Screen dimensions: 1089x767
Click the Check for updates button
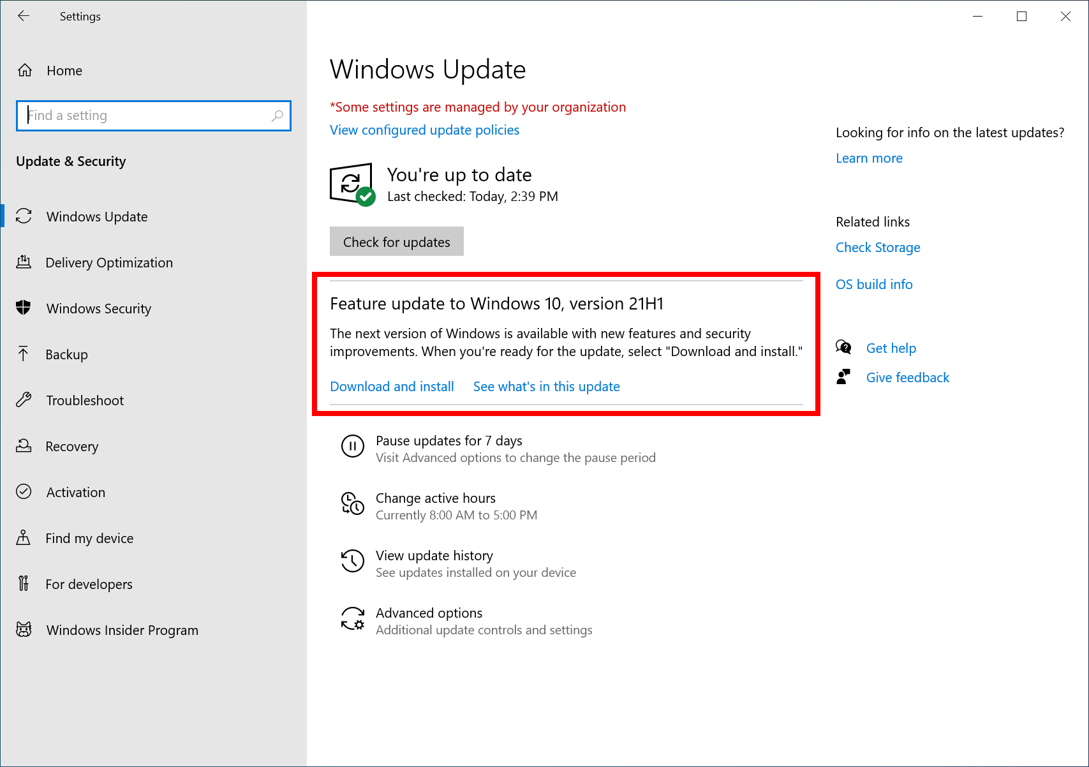tap(396, 241)
